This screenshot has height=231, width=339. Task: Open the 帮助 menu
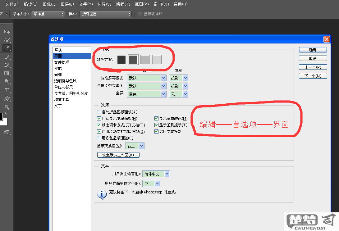[x=181, y=4]
